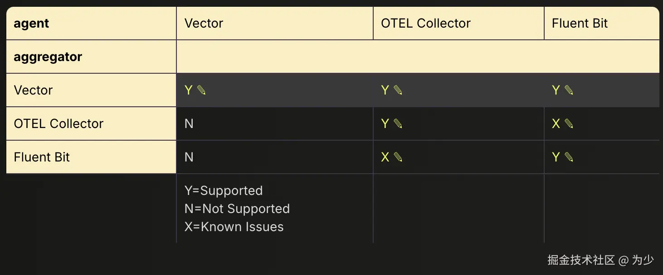
Task: Click the pencil icon for OTEL Collector agent, Vector aggregator
Action: tap(398, 90)
